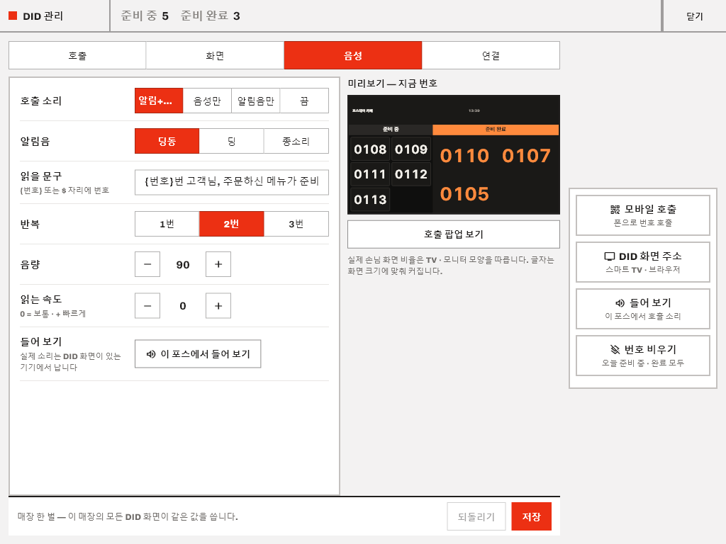Viewport: 726px width, 544px height.
Task: Select 음성만 for 호출 소리
Action: click(x=207, y=101)
